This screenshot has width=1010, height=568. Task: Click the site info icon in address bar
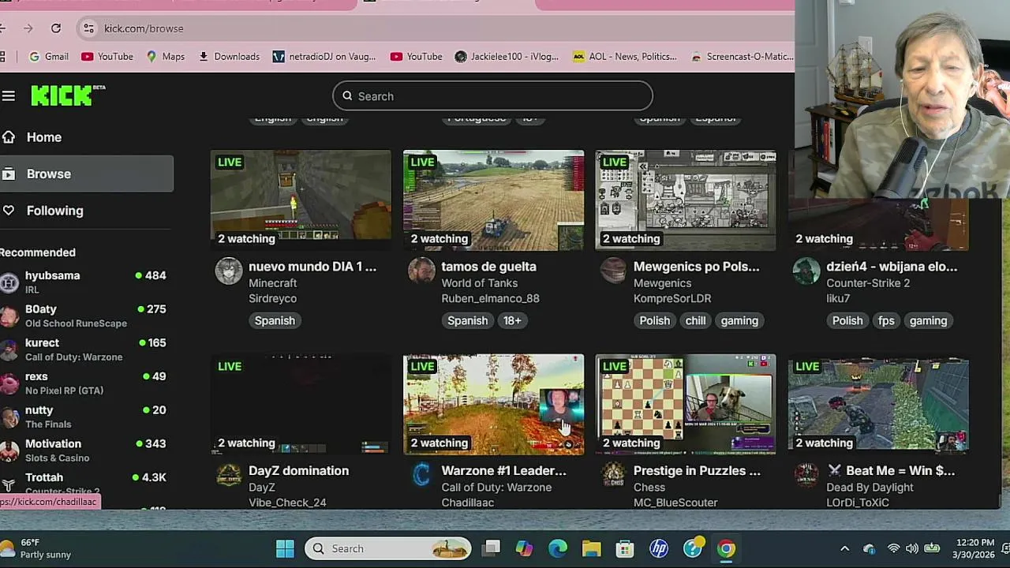tap(88, 28)
